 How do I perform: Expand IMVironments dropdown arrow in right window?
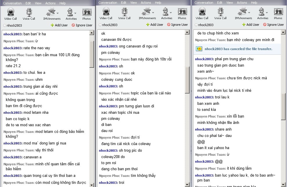point(249,13)
